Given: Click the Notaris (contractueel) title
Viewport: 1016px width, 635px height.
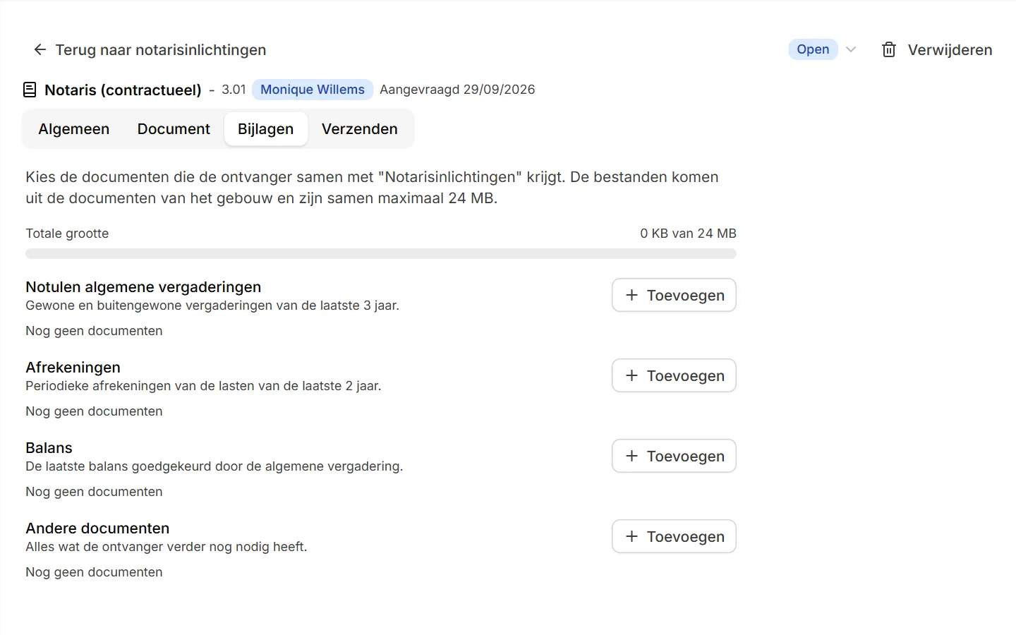Looking at the screenshot, I should point(123,90).
